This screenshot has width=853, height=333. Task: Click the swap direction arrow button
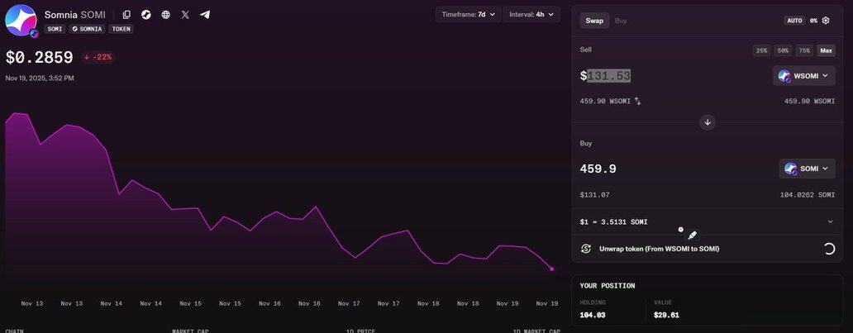pos(707,122)
